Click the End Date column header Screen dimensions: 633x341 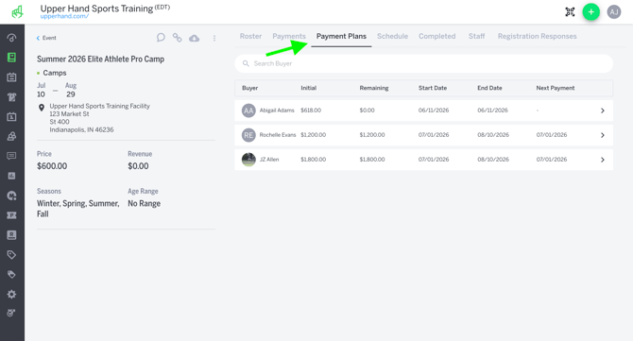coord(489,88)
